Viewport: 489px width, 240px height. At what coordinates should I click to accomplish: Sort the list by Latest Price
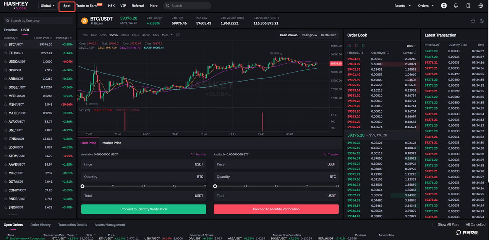(x=43, y=38)
